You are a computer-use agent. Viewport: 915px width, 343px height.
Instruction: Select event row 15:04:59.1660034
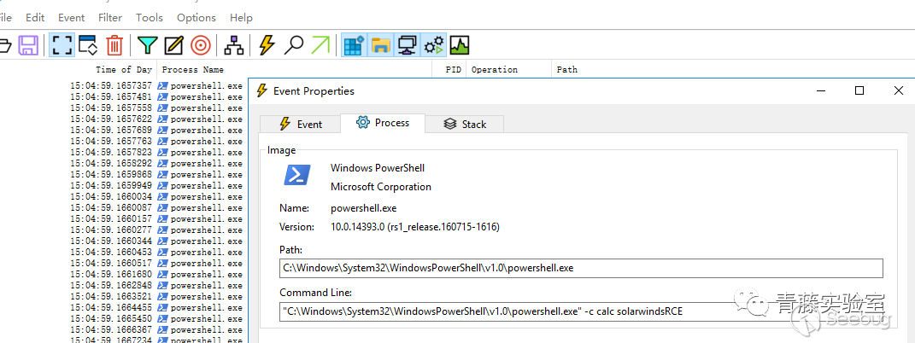click(156, 196)
